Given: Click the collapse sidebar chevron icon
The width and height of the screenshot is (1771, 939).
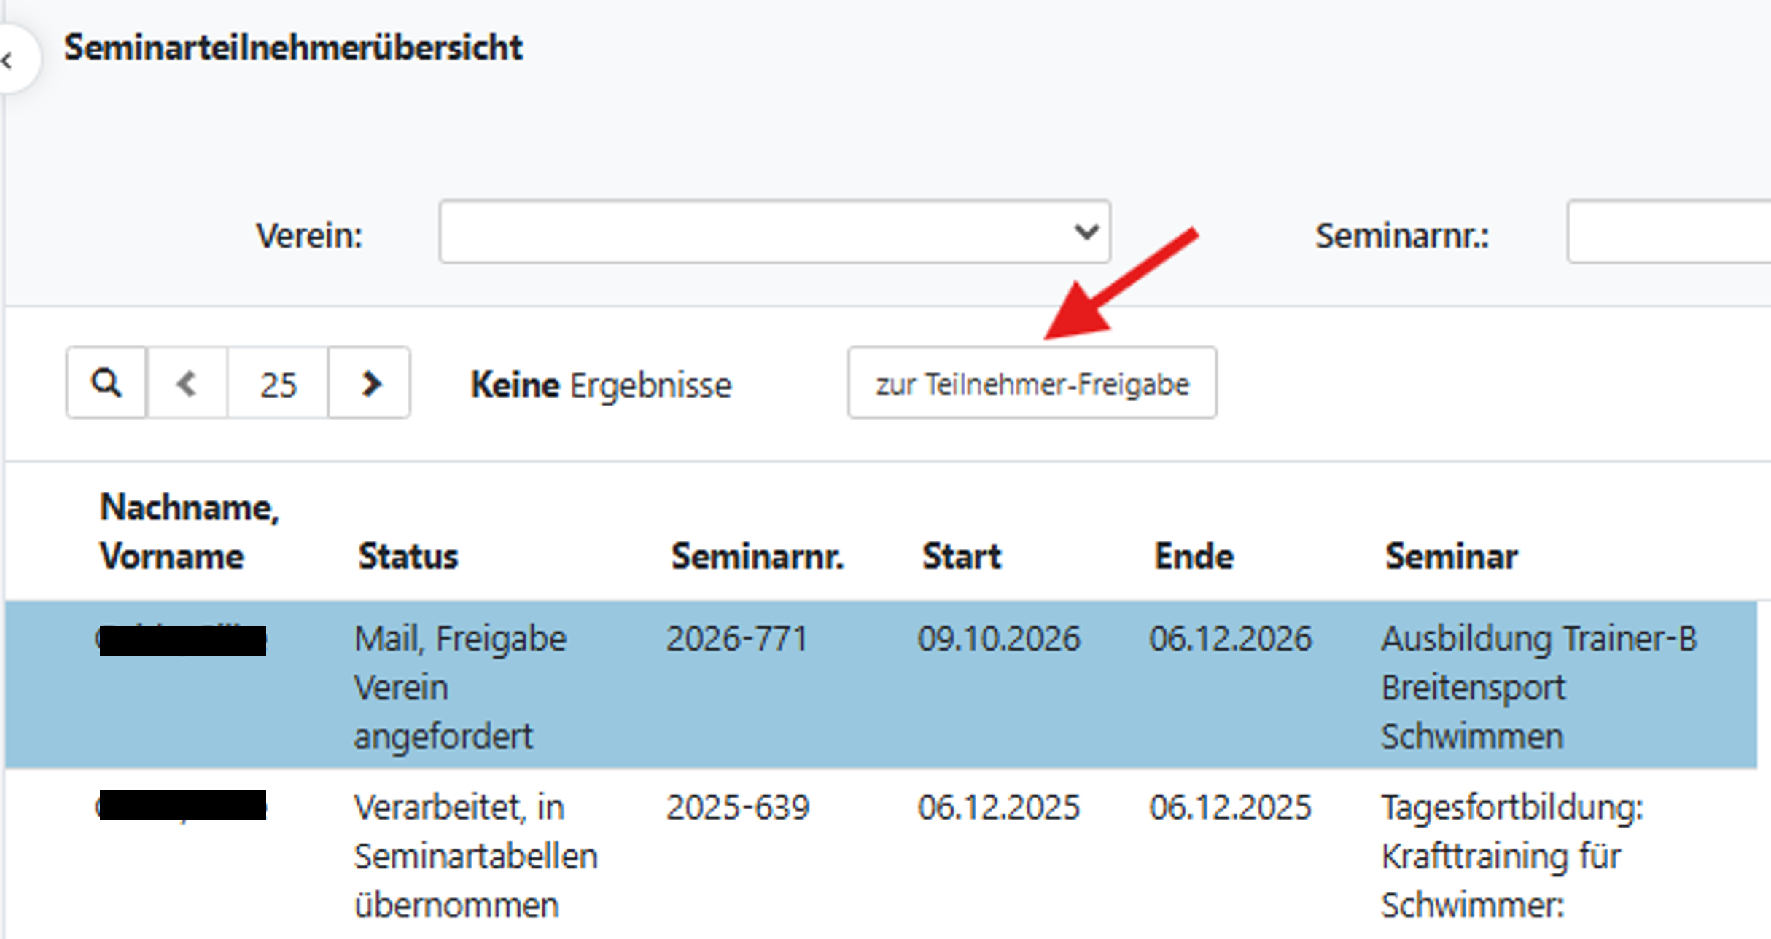Looking at the screenshot, I should 9,60.
